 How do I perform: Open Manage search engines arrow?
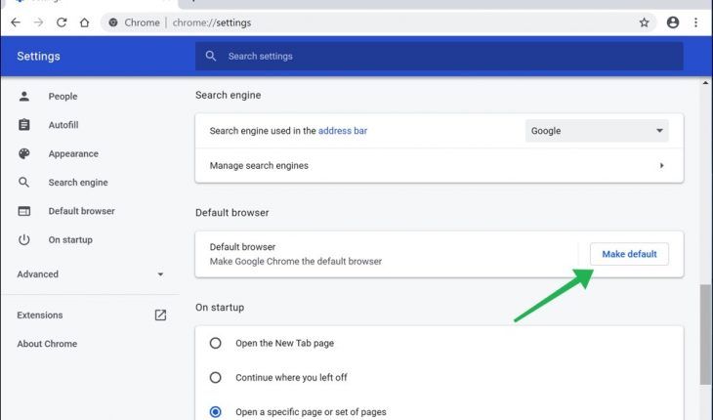click(x=661, y=165)
